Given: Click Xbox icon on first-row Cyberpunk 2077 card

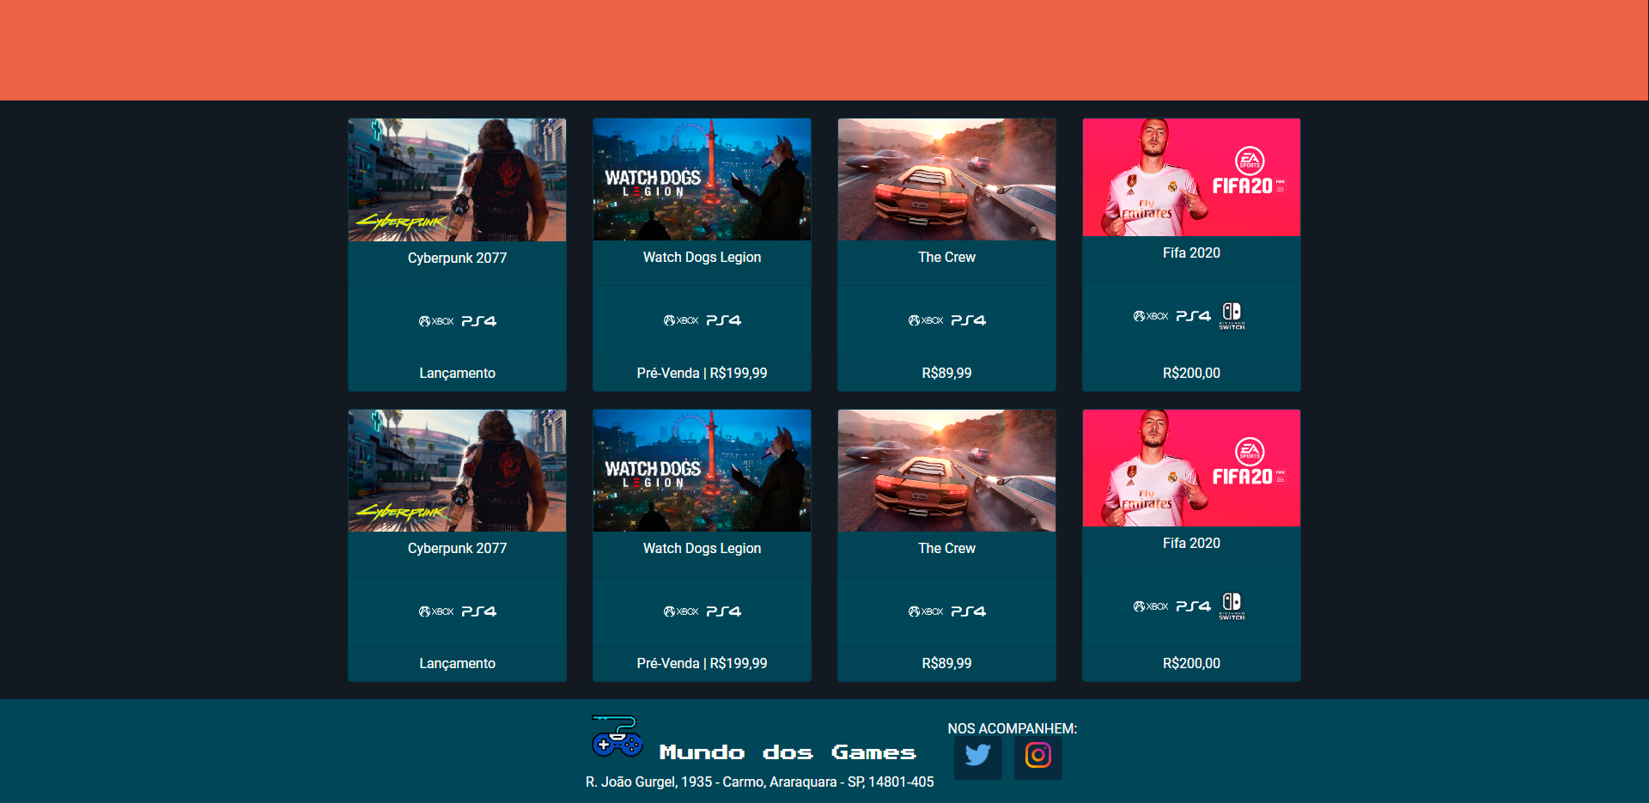Looking at the screenshot, I should click(x=436, y=321).
